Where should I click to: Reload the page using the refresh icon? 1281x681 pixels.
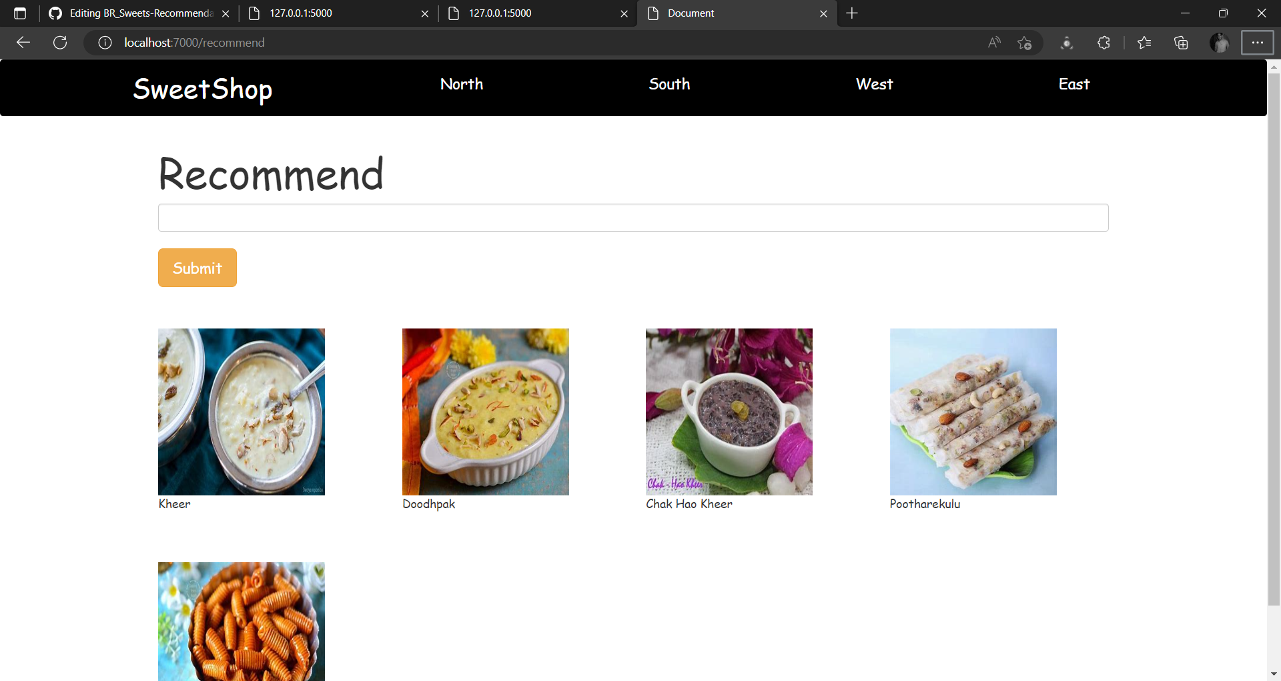[60, 42]
